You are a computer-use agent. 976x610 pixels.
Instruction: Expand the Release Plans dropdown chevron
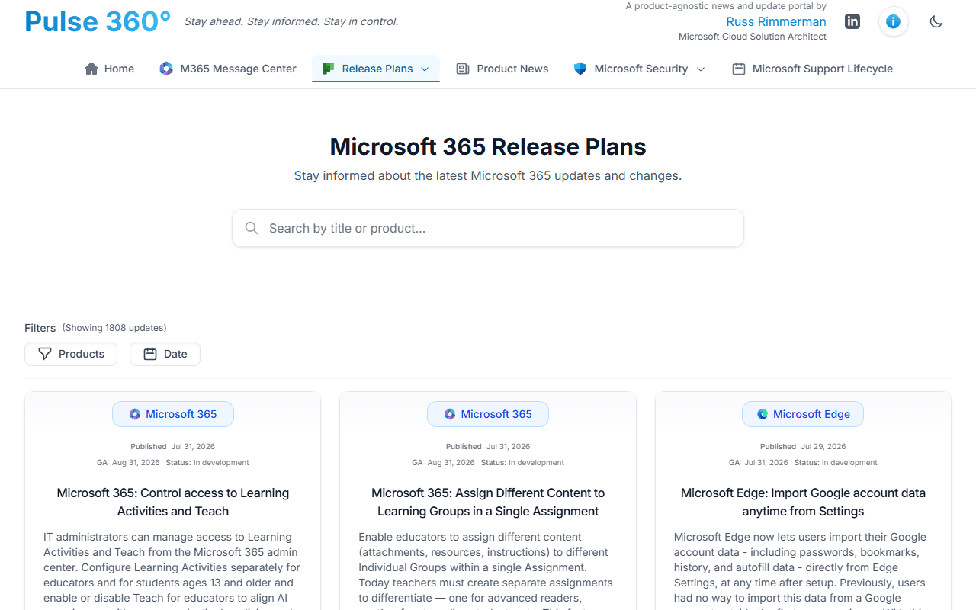pyautogui.click(x=425, y=69)
